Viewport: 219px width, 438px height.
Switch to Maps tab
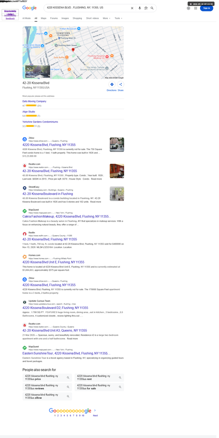point(44,18)
